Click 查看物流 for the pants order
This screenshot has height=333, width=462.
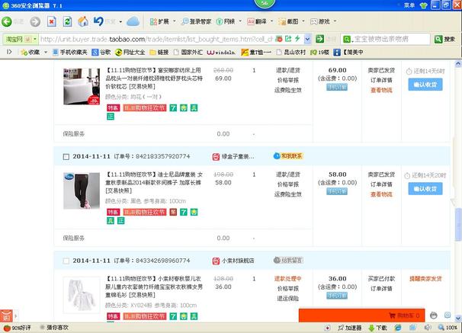[x=381, y=194]
